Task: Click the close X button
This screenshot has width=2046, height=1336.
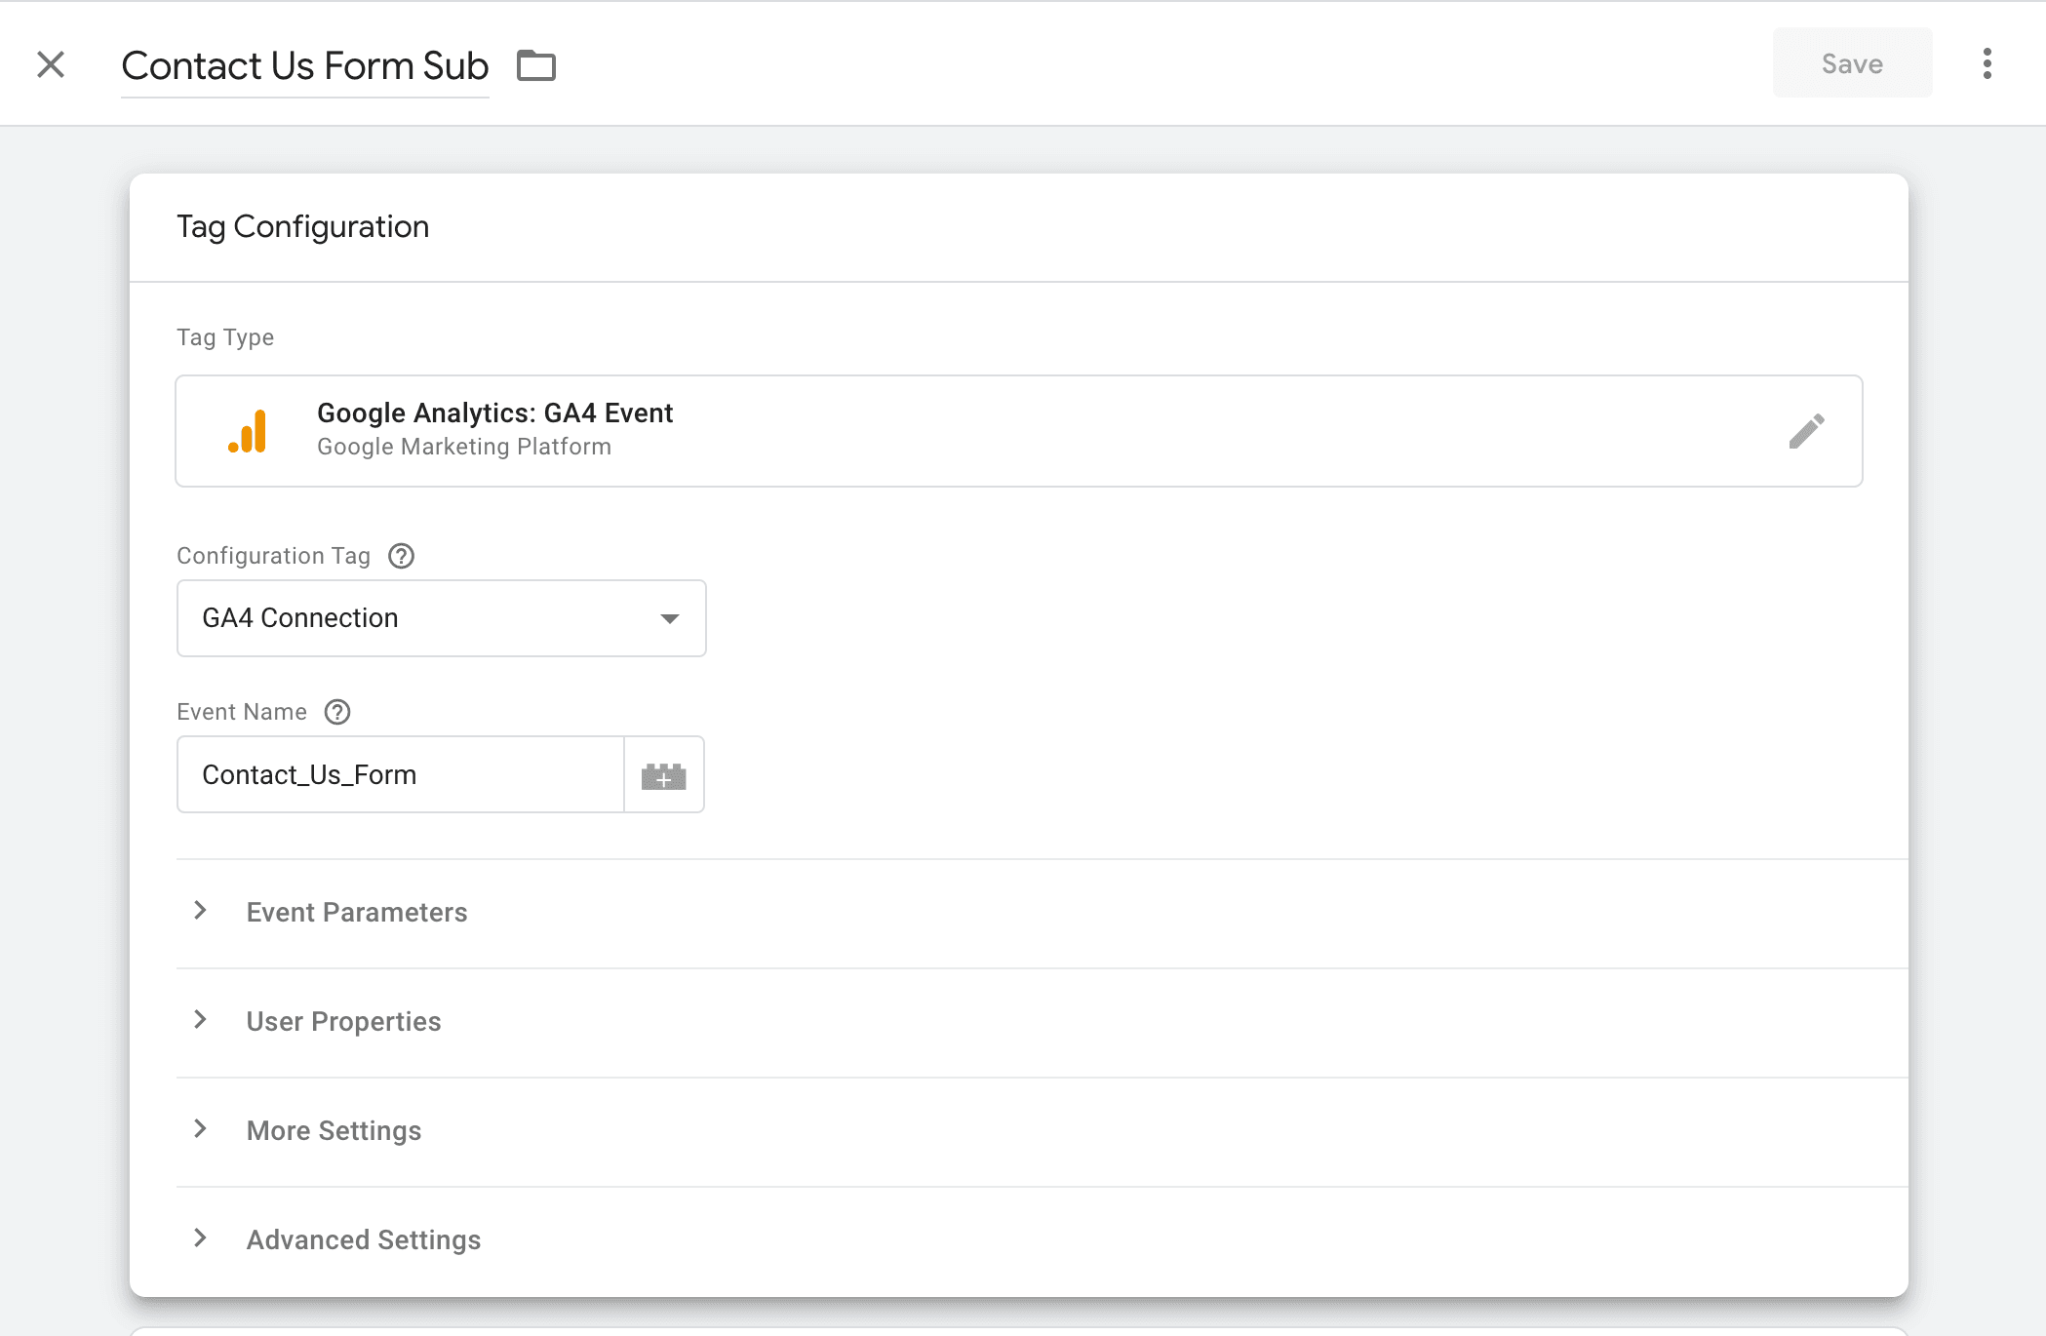Action: pos(53,64)
